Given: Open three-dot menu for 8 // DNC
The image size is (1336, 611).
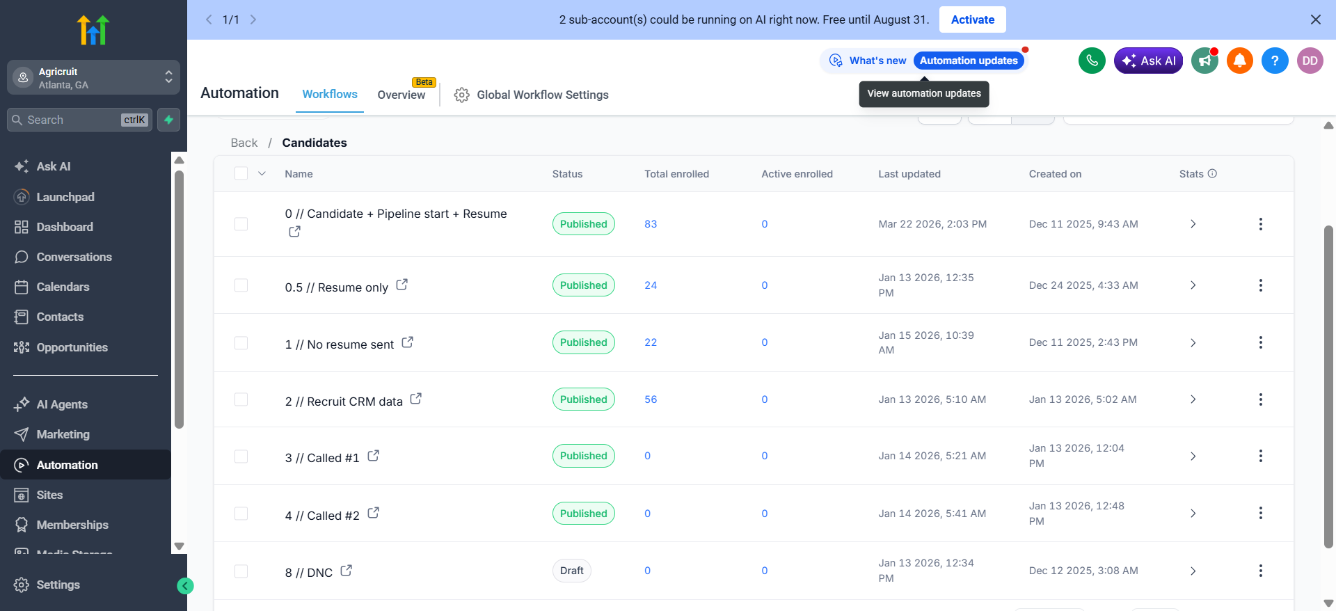Looking at the screenshot, I should point(1260,571).
